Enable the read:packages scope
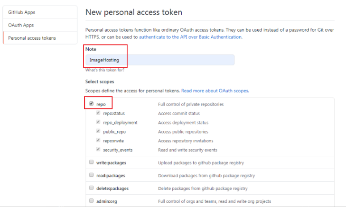Image resolution: width=346 pixels, height=207 pixels. tap(91, 175)
